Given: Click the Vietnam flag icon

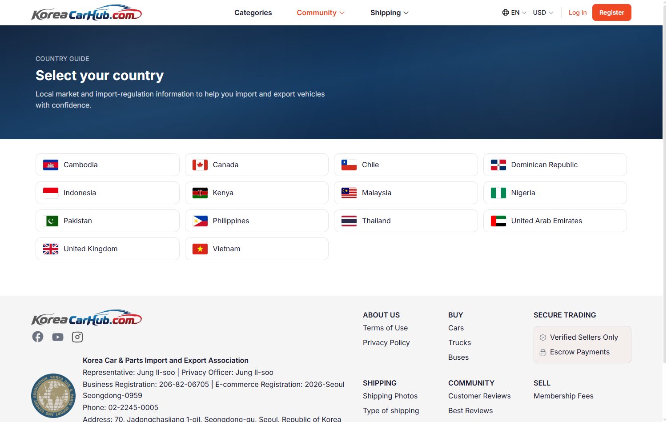Looking at the screenshot, I should (200, 249).
